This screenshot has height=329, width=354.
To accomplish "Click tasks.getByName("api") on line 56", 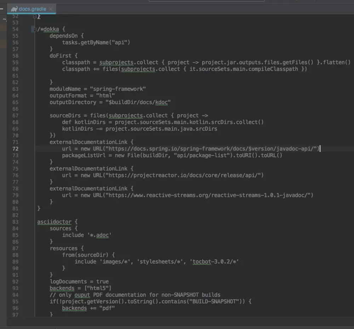I will 96,43.
